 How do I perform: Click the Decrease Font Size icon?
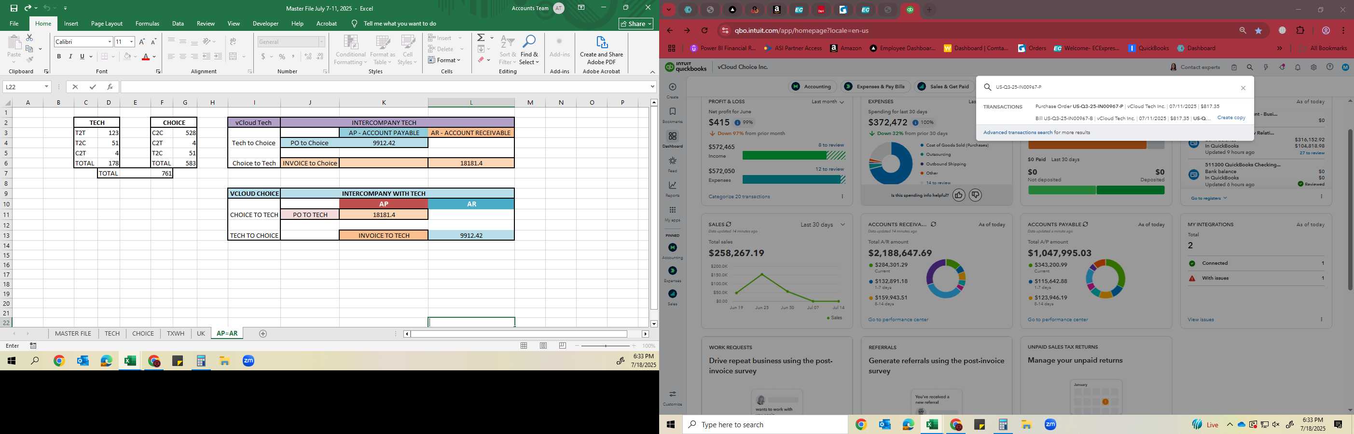point(153,41)
